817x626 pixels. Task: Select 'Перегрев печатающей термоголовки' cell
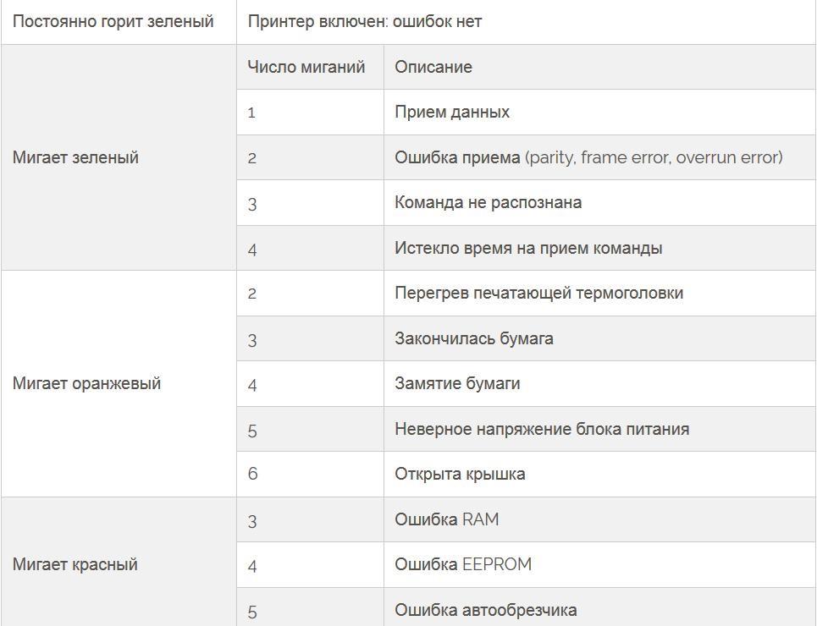pyautogui.click(x=599, y=294)
